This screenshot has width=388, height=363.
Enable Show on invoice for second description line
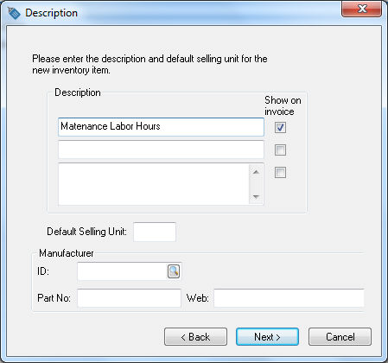pyautogui.click(x=280, y=150)
